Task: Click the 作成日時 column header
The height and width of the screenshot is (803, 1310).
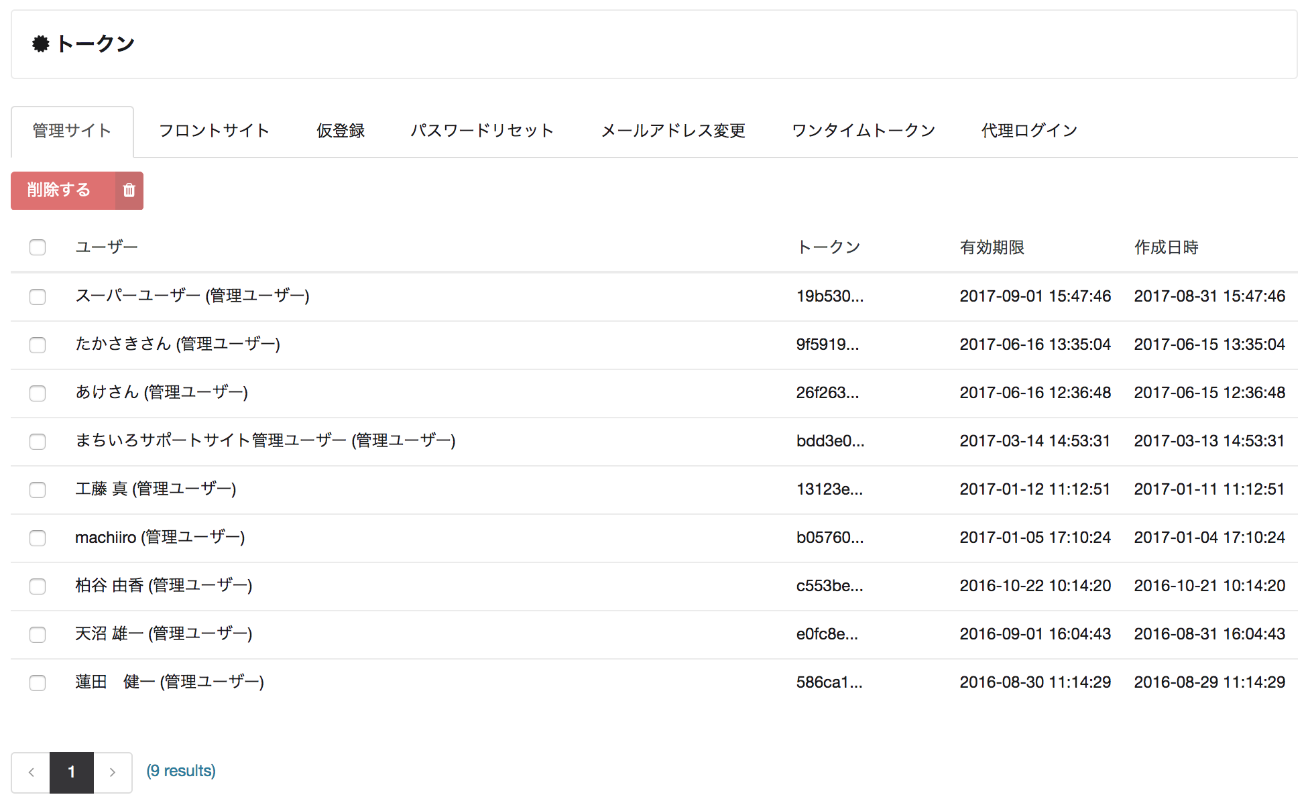Action: tap(1167, 247)
